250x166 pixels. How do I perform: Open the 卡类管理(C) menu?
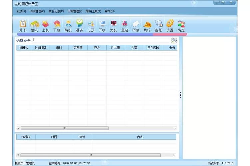[x=37, y=11]
